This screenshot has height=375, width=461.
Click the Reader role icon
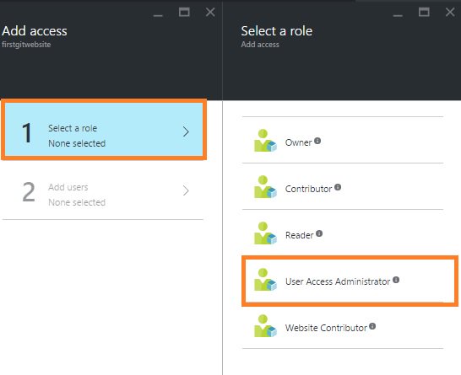click(x=265, y=233)
